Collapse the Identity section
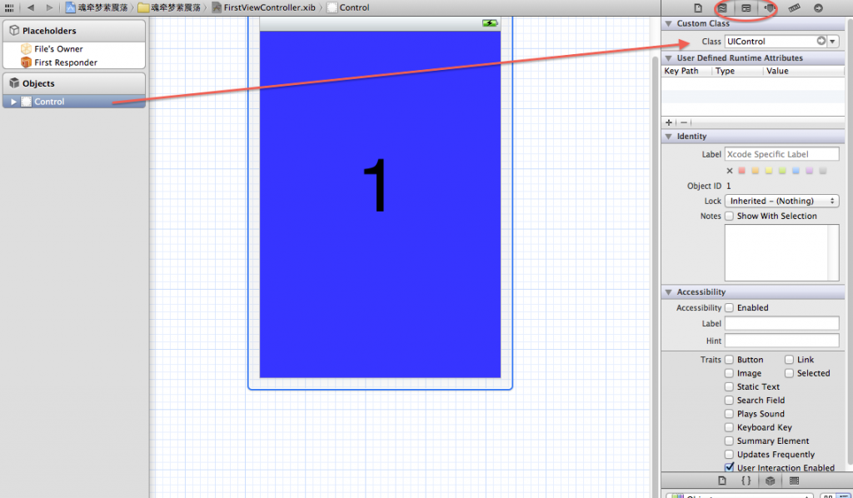 [x=669, y=137]
